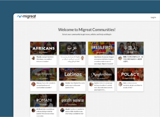Click the Migreat logo icon
160x117 pixels.
pos(19,17)
